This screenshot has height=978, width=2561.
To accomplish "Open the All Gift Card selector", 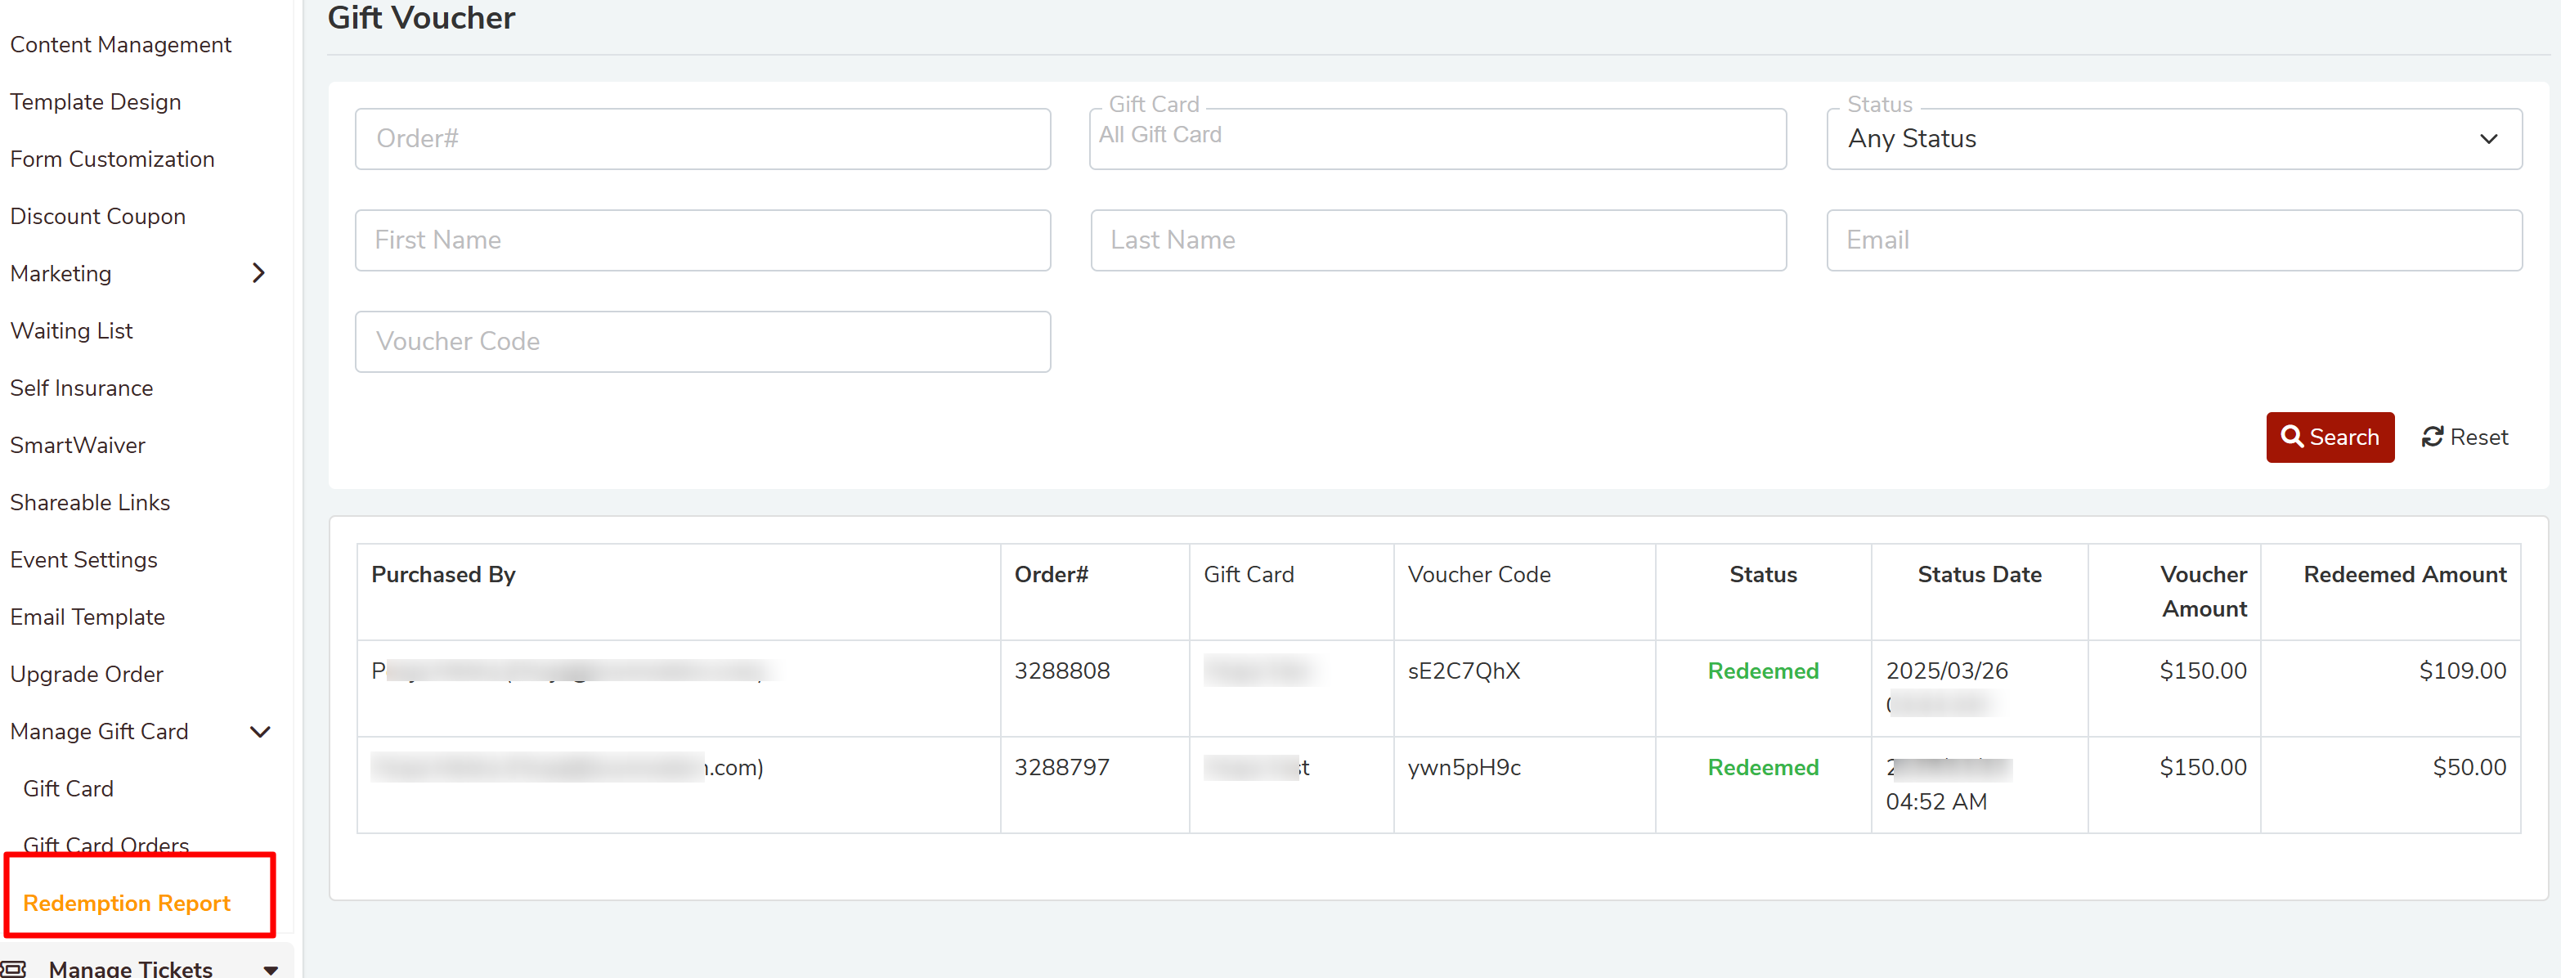I will (x=1437, y=139).
